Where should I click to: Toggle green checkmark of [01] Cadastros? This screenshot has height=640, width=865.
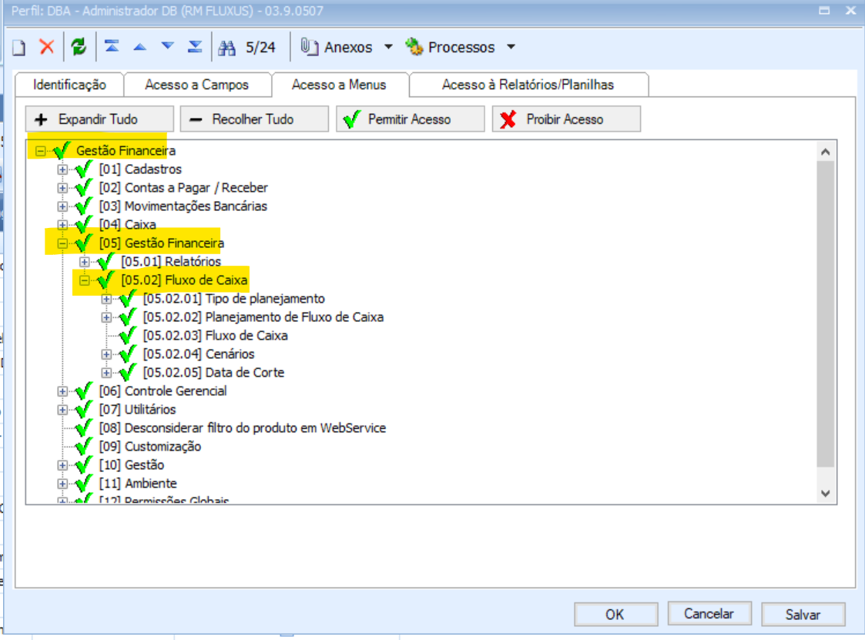[x=83, y=169]
